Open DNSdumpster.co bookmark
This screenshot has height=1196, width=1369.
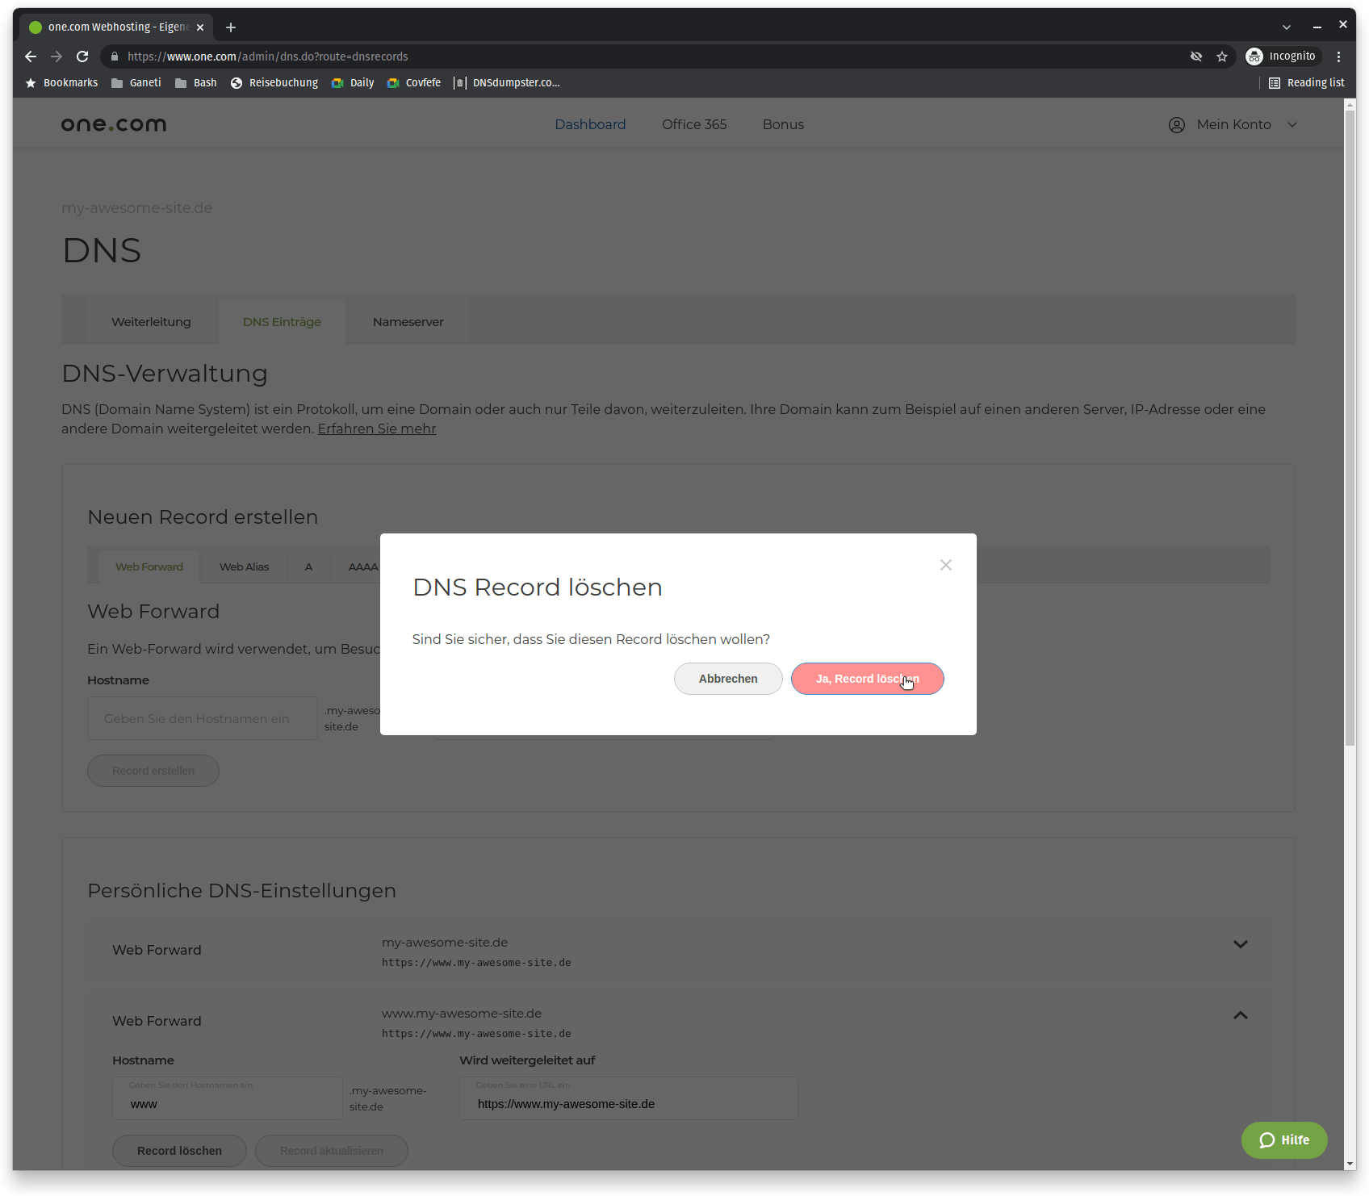(x=507, y=83)
